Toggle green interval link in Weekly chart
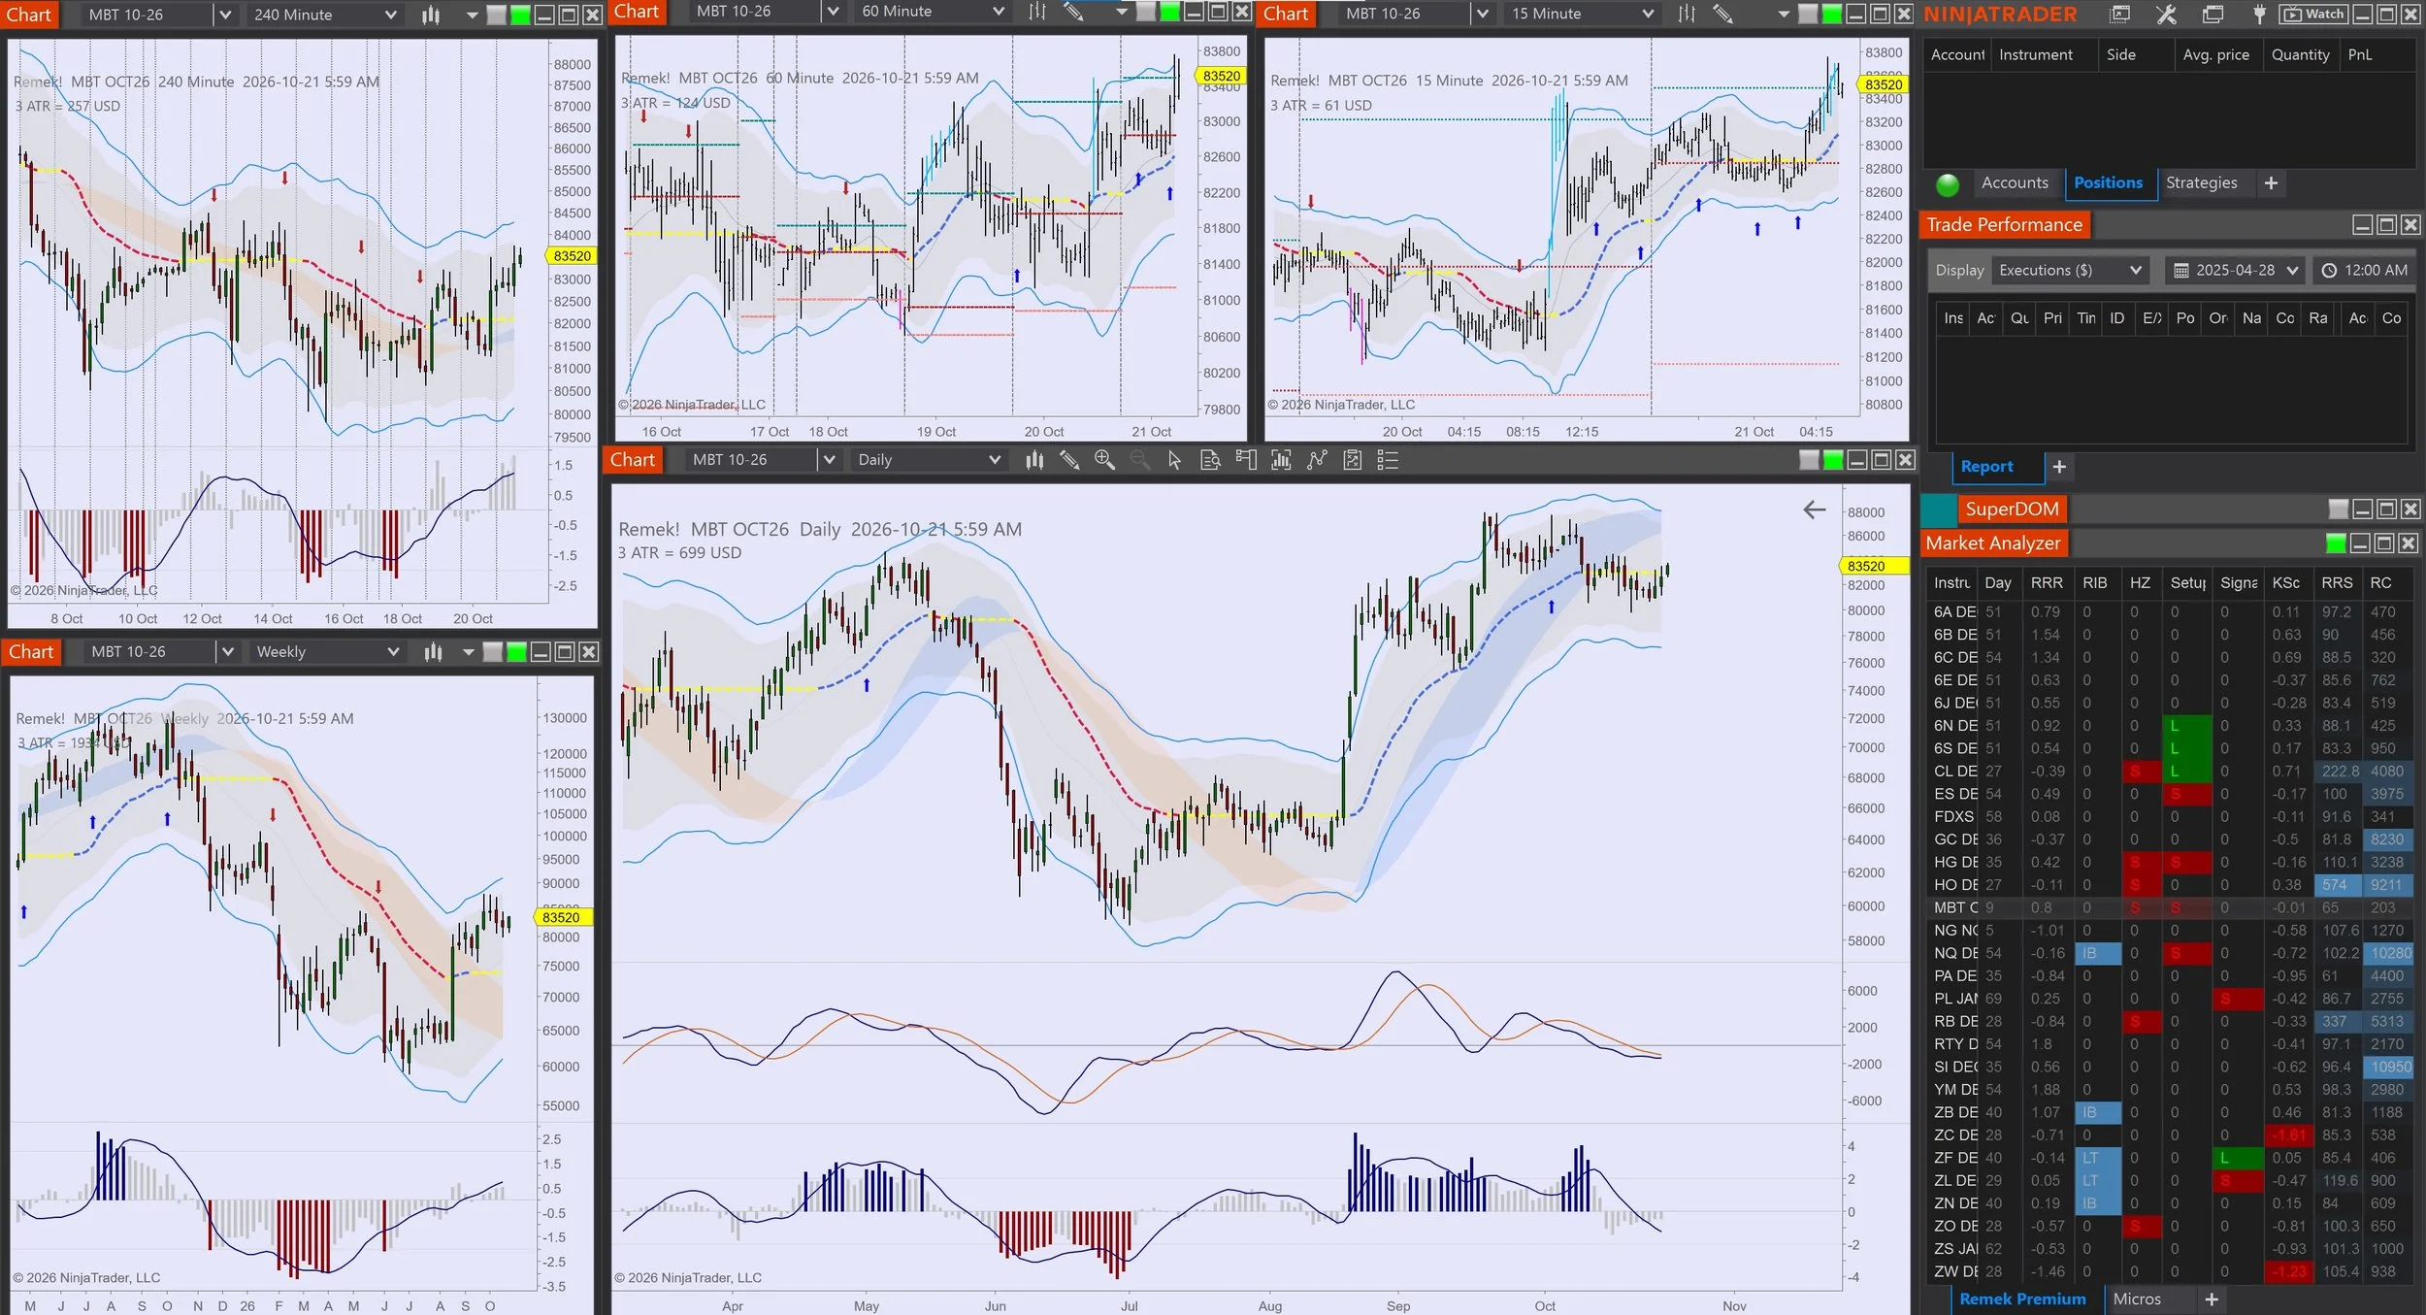This screenshot has width=2426, height=1315. point(516,652)
